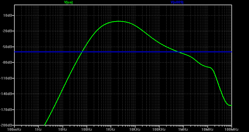Click the -80dB vertical axis label

7,63
